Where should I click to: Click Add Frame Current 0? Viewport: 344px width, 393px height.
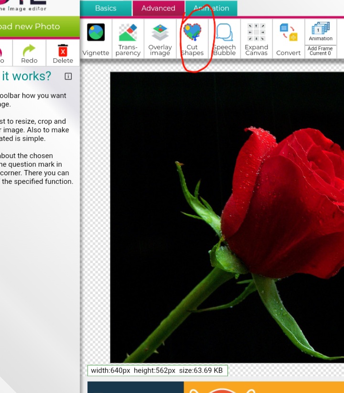(321, 51)
